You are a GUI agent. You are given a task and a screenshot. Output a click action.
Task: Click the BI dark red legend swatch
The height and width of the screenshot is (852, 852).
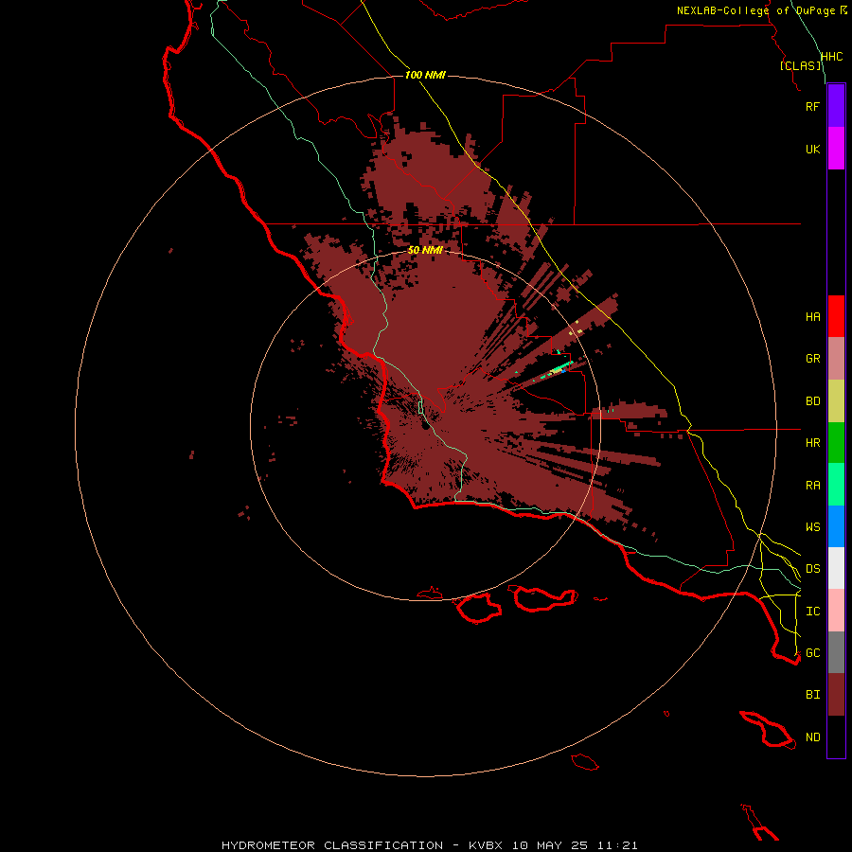coord(836,695)
